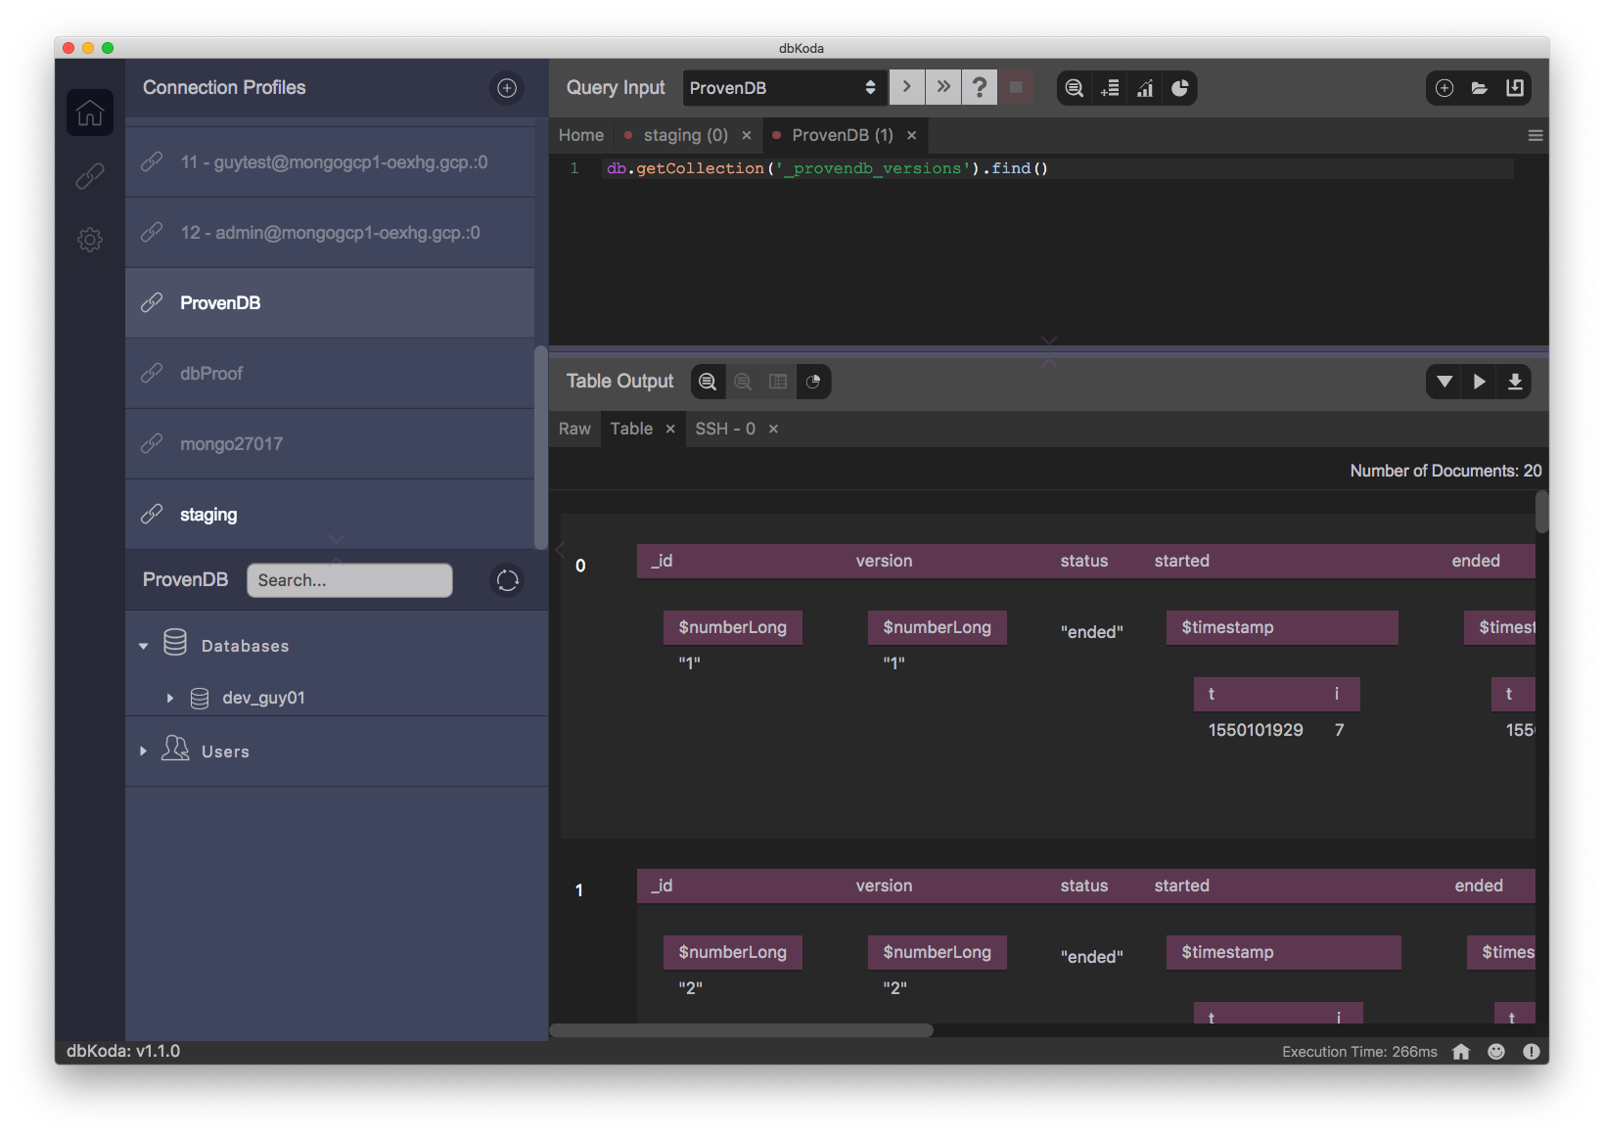The height and width of the screenshot is (1137, 1604).
Task: Click the $timestamp label under started in document 1
Action: point(1227,952)
